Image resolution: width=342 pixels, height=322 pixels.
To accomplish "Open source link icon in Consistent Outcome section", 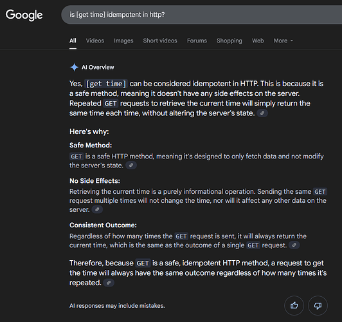I will tap(294, 245).
